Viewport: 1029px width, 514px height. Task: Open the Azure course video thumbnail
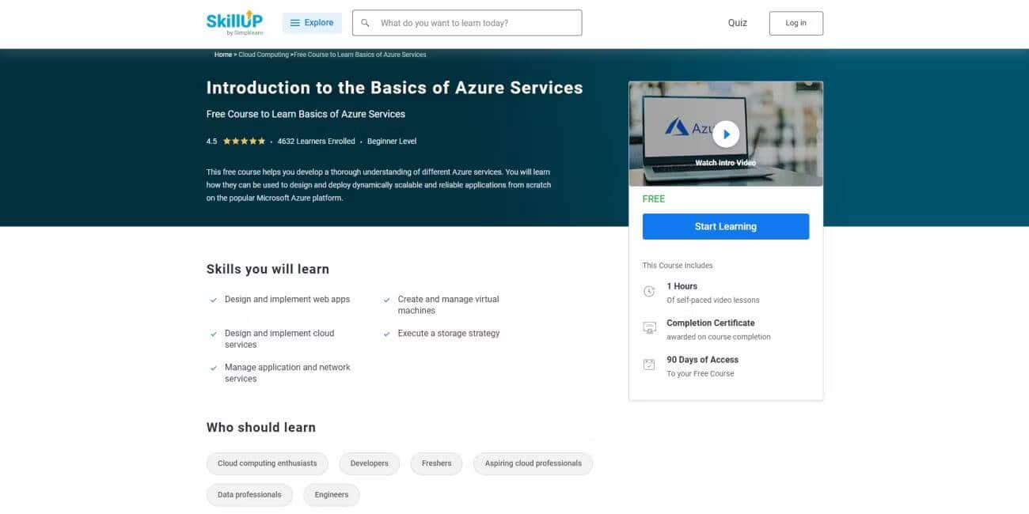[x=726, y=134]
